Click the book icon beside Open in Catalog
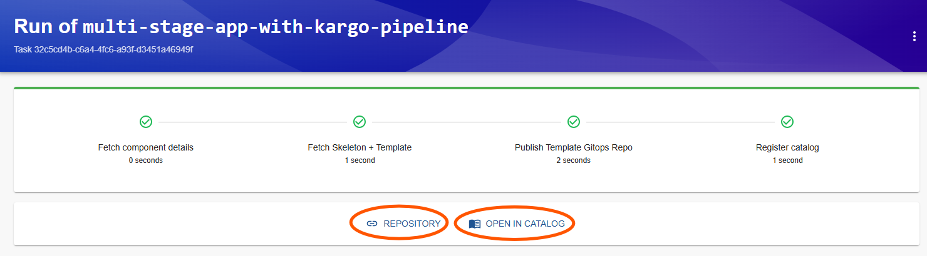Screen dimensions: 927x256 tap(475, 224)
